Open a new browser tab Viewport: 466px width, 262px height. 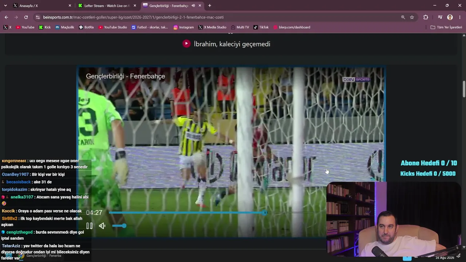(209, 5)
